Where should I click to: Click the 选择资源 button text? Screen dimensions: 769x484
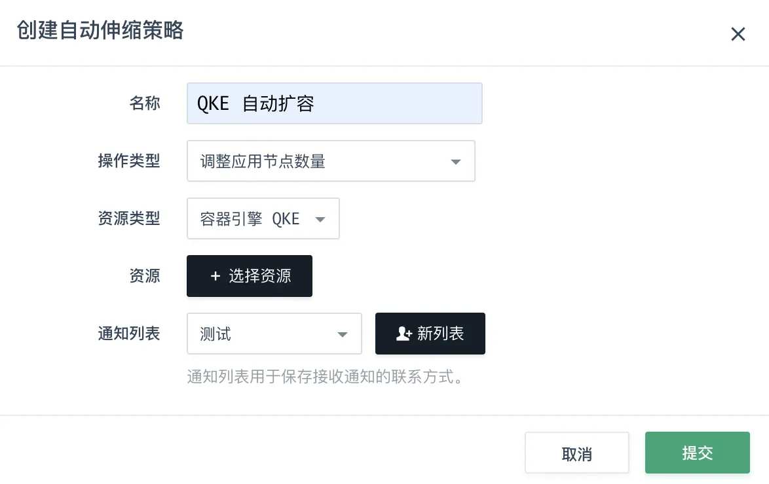(260, 276)
